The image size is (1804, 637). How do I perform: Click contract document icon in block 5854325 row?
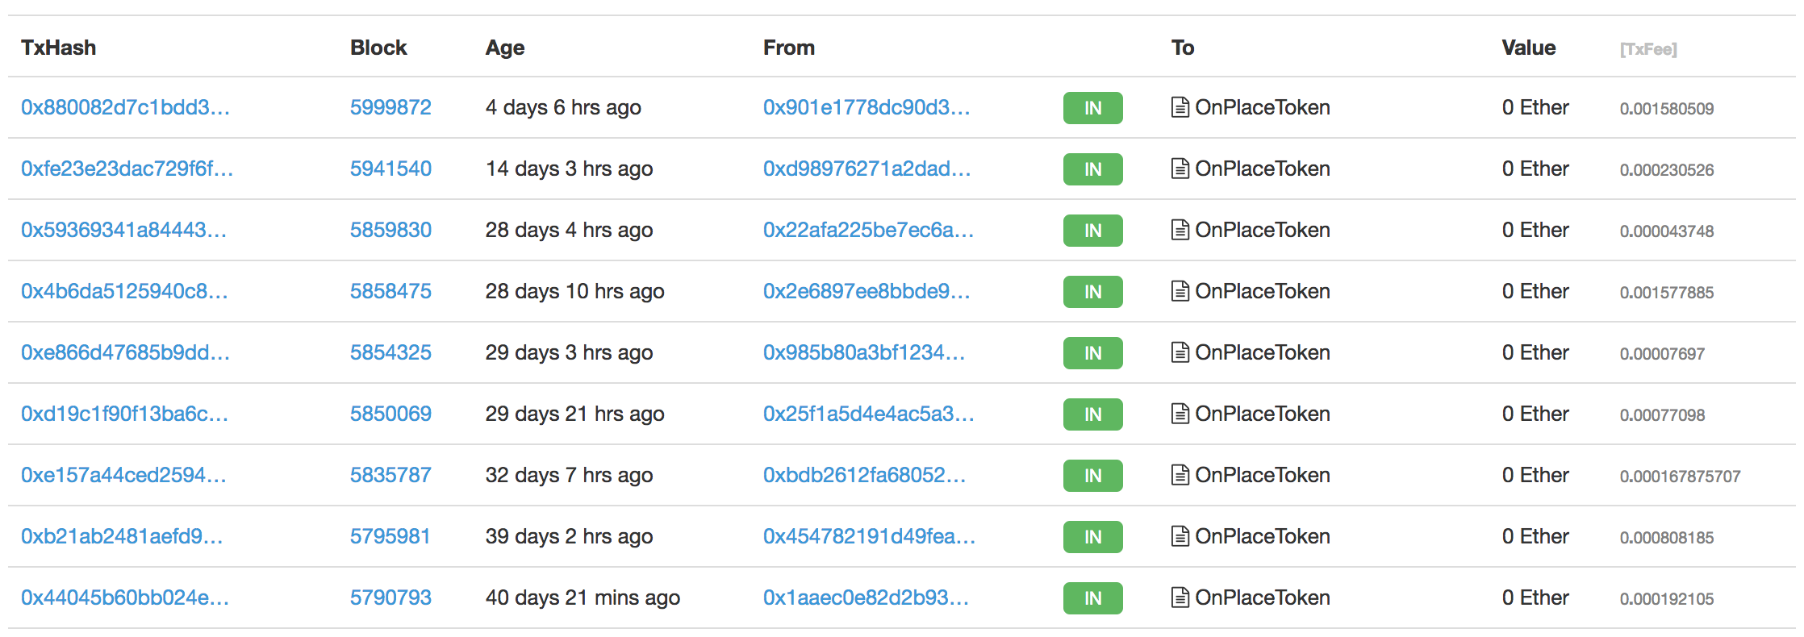click(x=1180, y=352)
